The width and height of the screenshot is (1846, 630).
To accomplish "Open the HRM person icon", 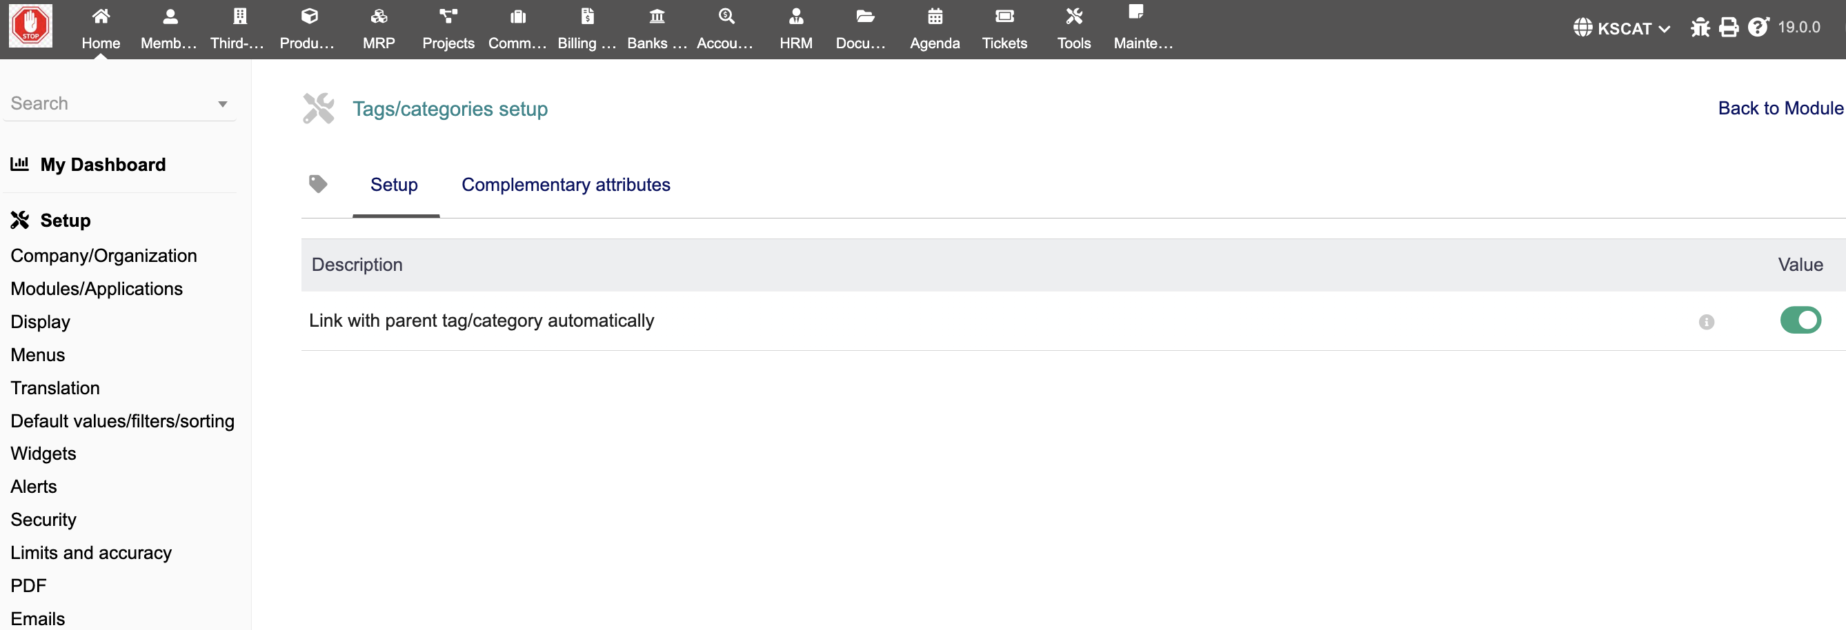I will click(x=796, y=16).
